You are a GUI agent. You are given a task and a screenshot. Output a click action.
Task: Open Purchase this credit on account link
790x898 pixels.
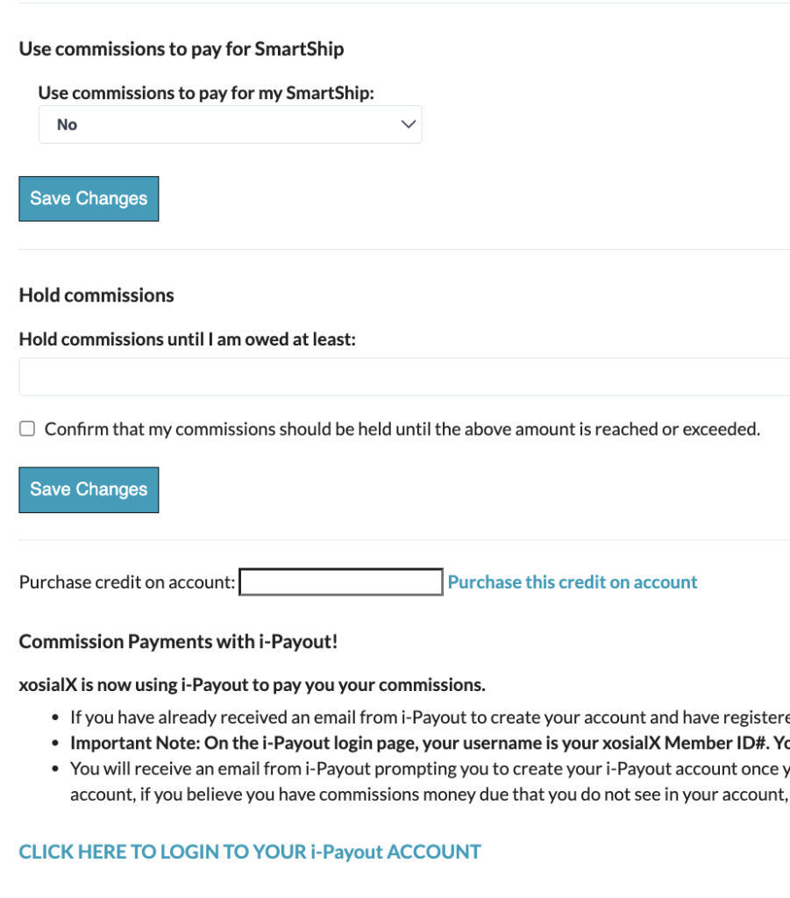[573, 582]
